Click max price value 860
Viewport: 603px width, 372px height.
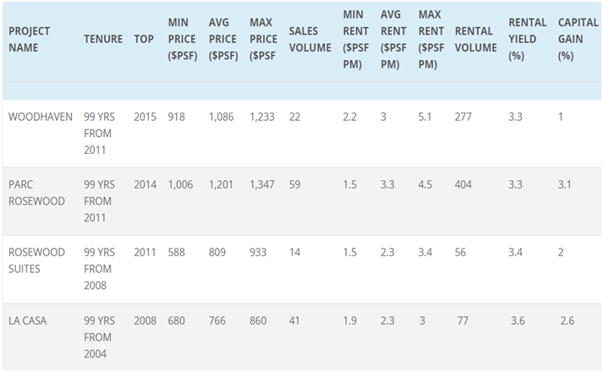point(258,321)
